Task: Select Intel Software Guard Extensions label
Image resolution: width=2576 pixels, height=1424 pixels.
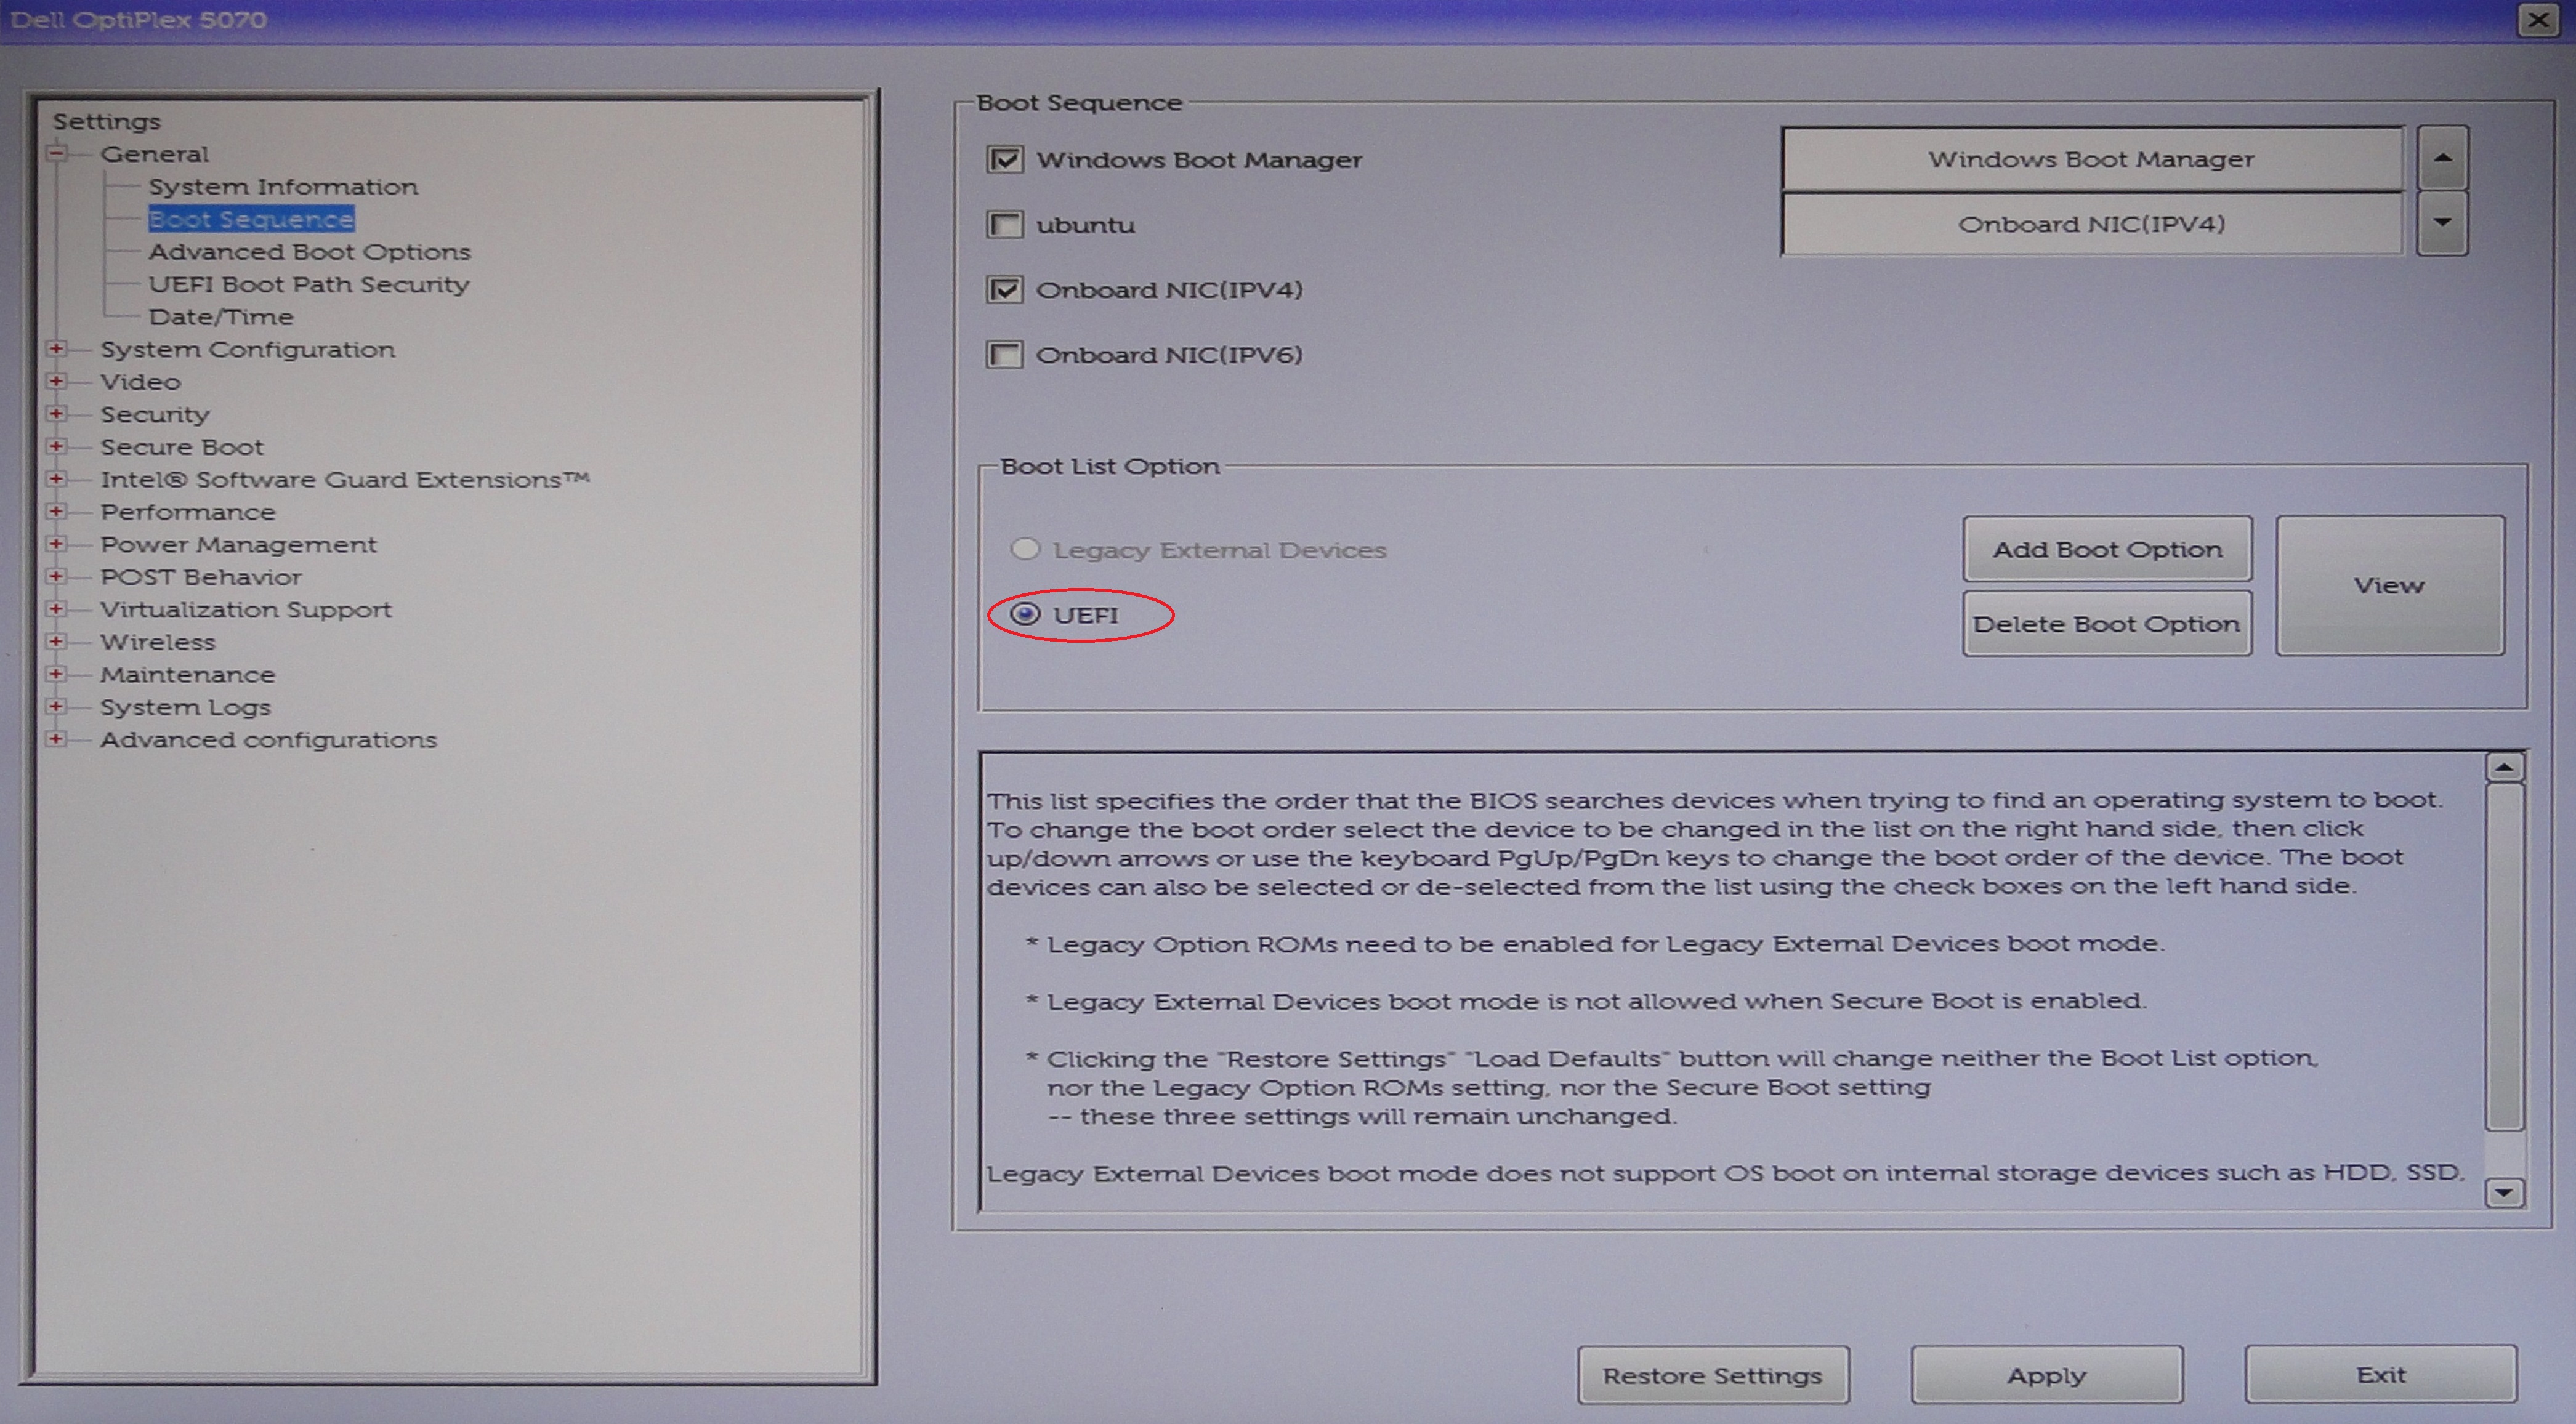Action: pos(344,480)
